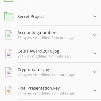Select the CeBIT Award 2016.jpg image icon
This screenshot has width=101, height=101.
(x=9, y=53)
